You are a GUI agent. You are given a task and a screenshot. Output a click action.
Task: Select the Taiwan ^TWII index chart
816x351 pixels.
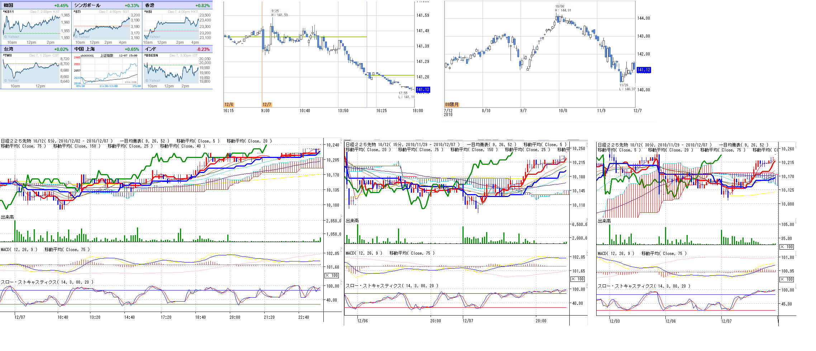(32, 69)
